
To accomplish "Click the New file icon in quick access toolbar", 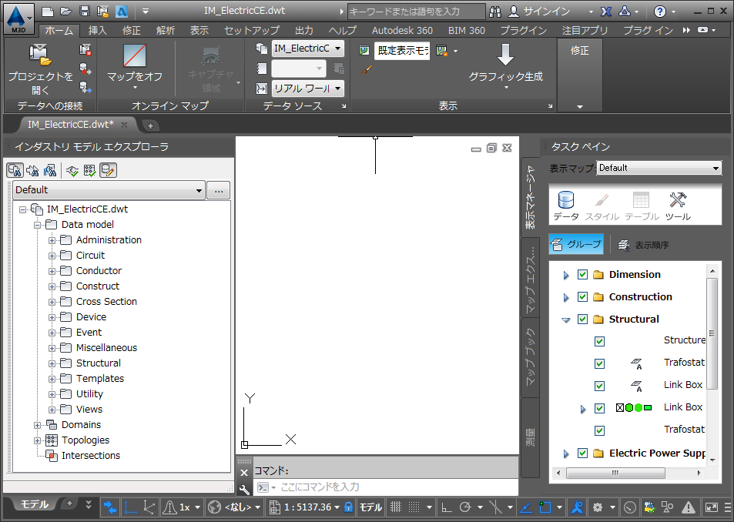I will [x=47, y=12].
